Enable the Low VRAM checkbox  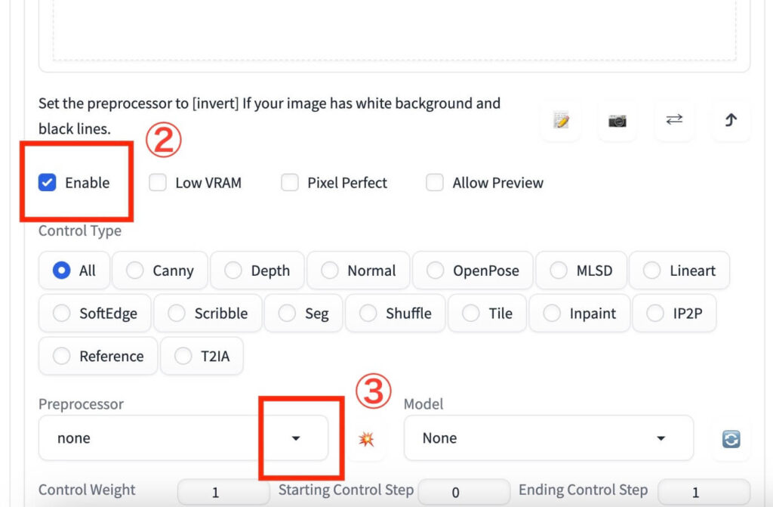(x=158, y=183)
